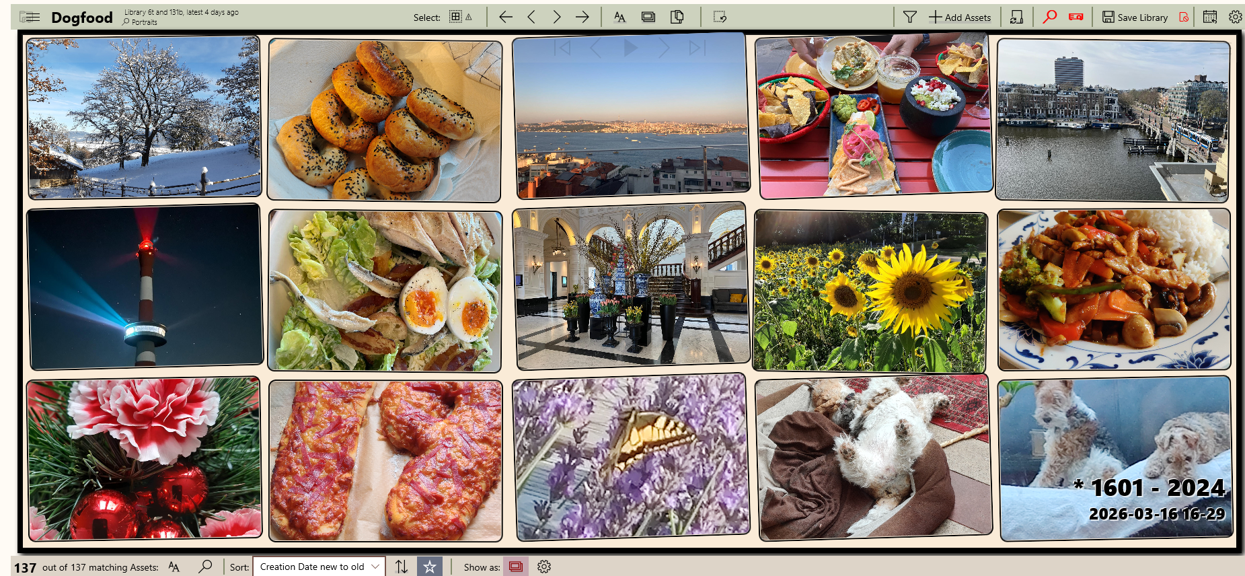1245x576 pixels.
Task: Open the calendar icon in top toolbar
Action: (1209, 17)
